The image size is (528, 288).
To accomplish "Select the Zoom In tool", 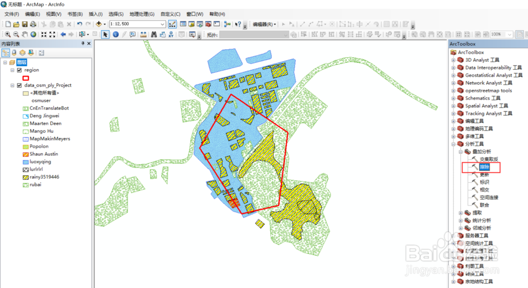I will tap(7, 34).
